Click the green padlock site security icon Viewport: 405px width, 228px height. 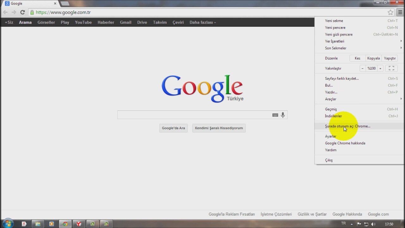click(32, 12)
